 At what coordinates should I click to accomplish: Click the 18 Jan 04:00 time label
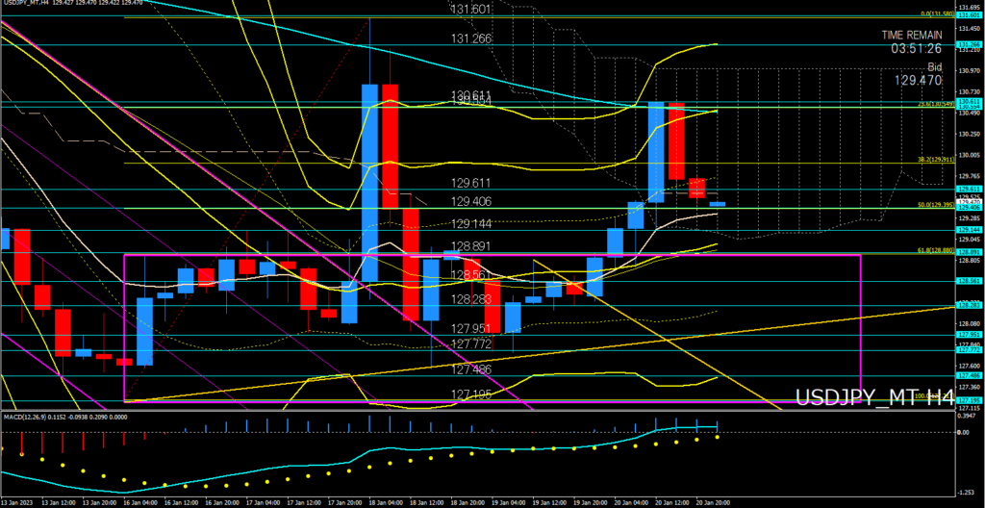pos(386,503)
